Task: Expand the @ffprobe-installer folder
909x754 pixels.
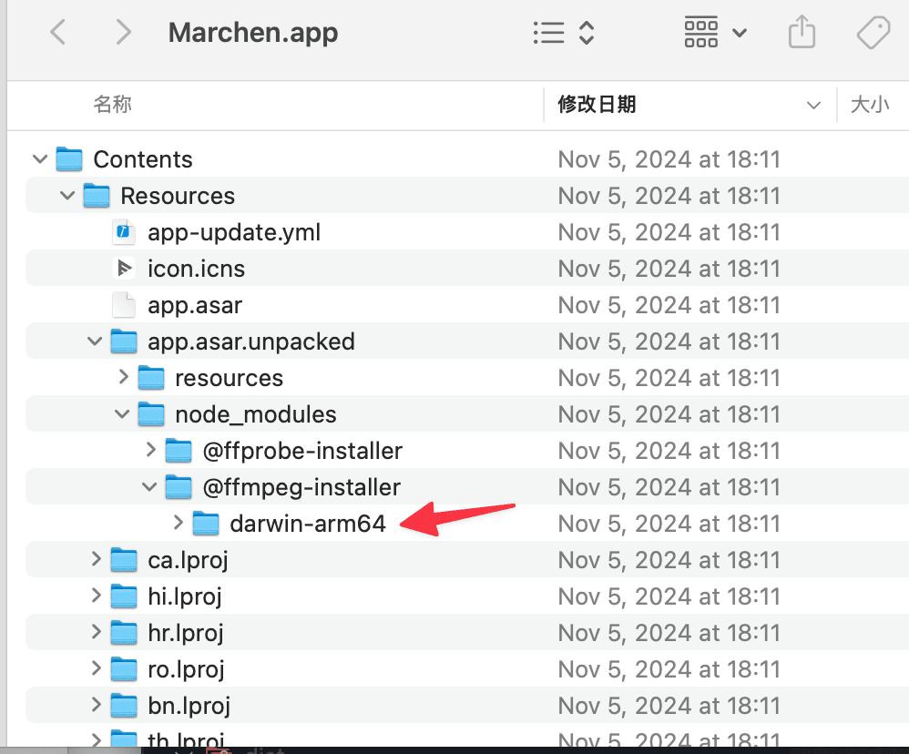Action: [150, 450]
